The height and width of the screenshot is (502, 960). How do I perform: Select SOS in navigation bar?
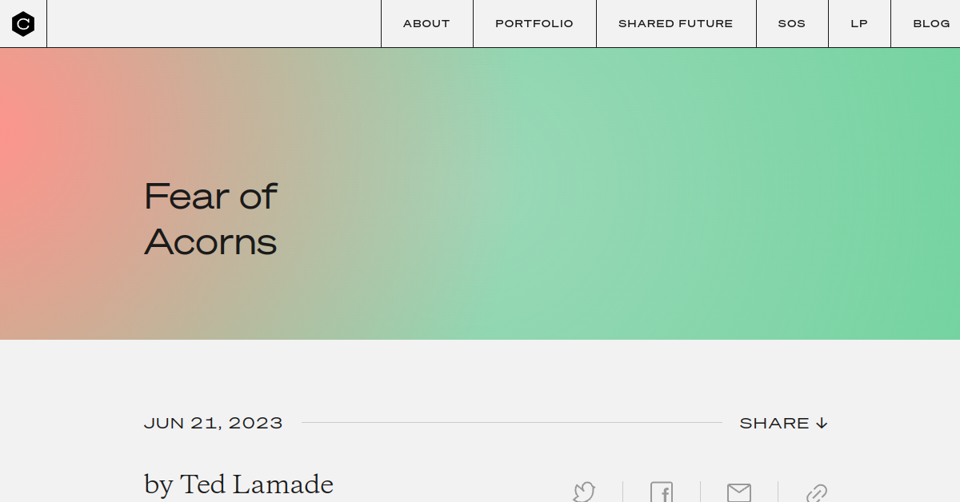[792, 24]
